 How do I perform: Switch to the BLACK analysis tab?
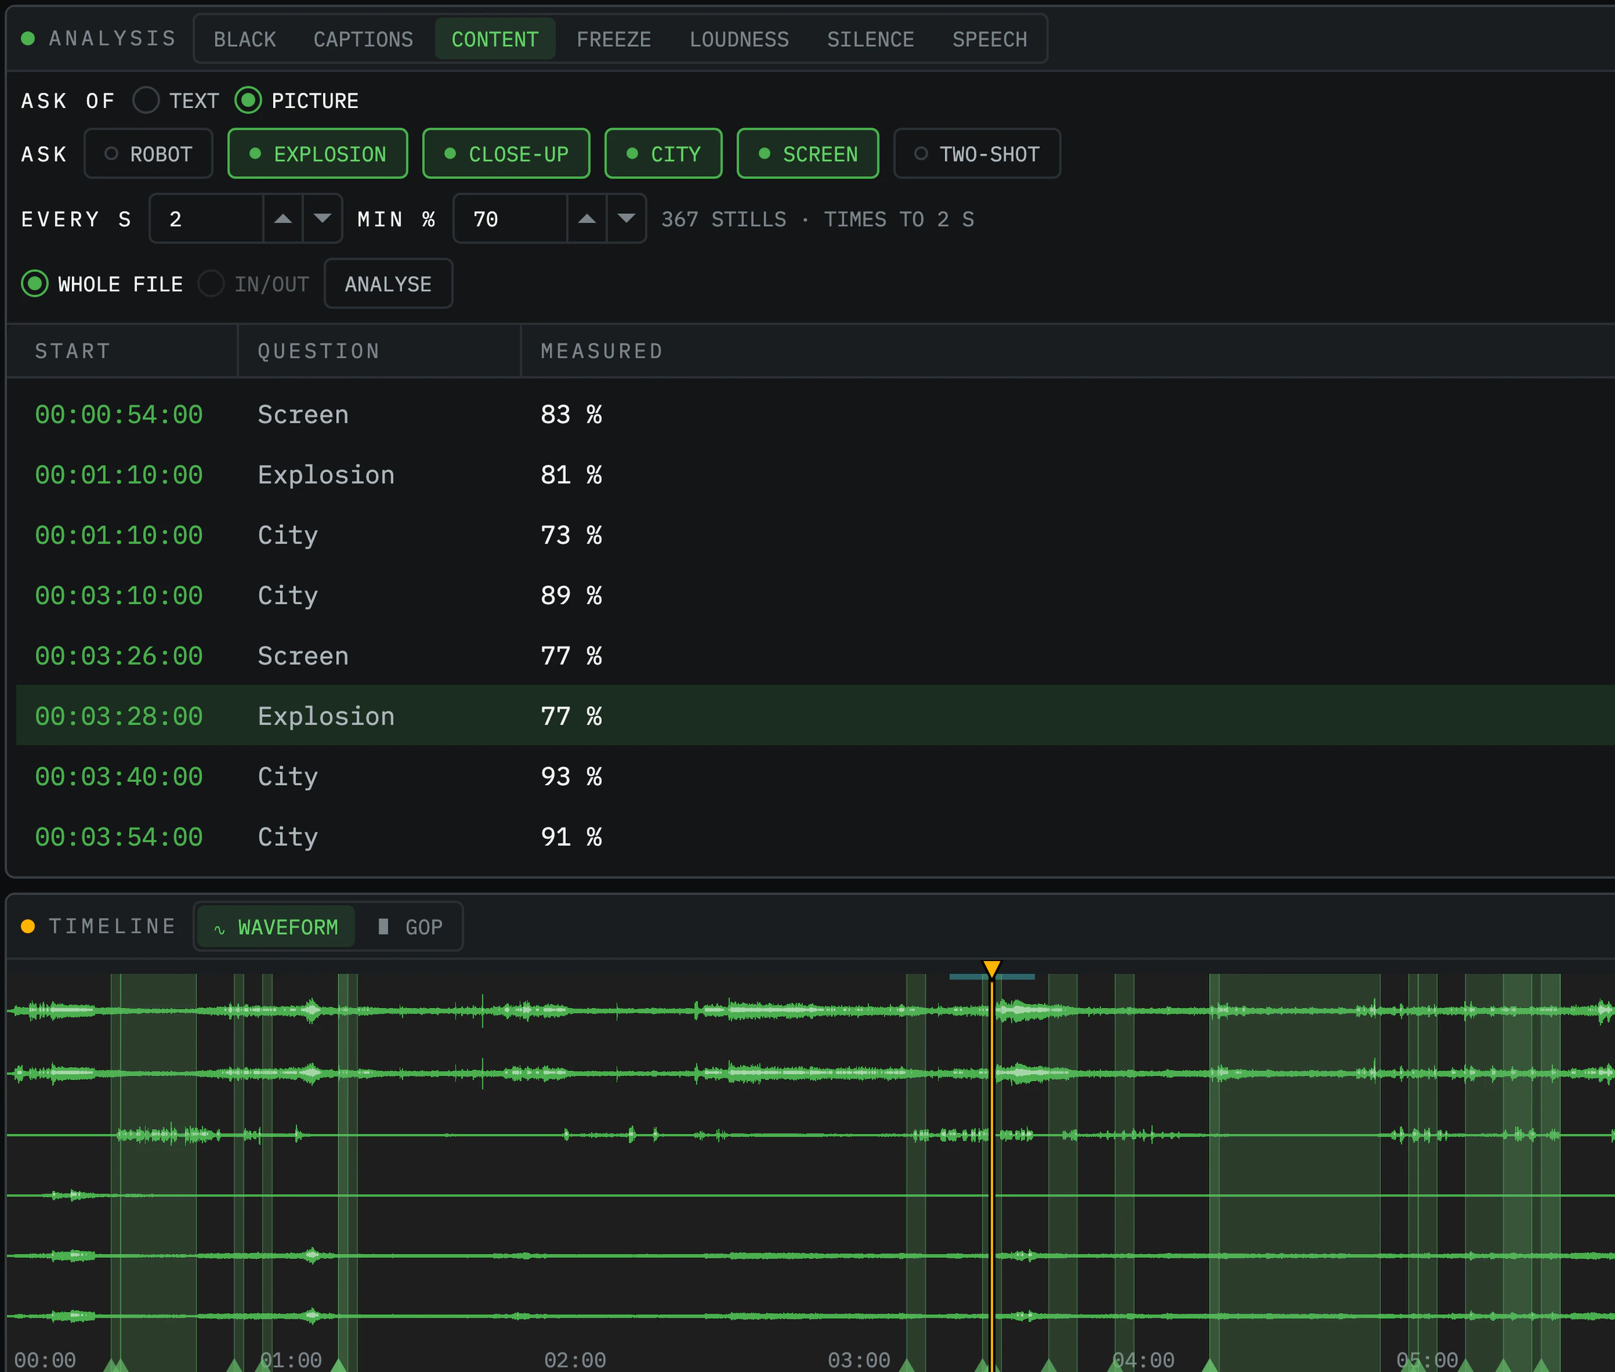pos(244,39)
